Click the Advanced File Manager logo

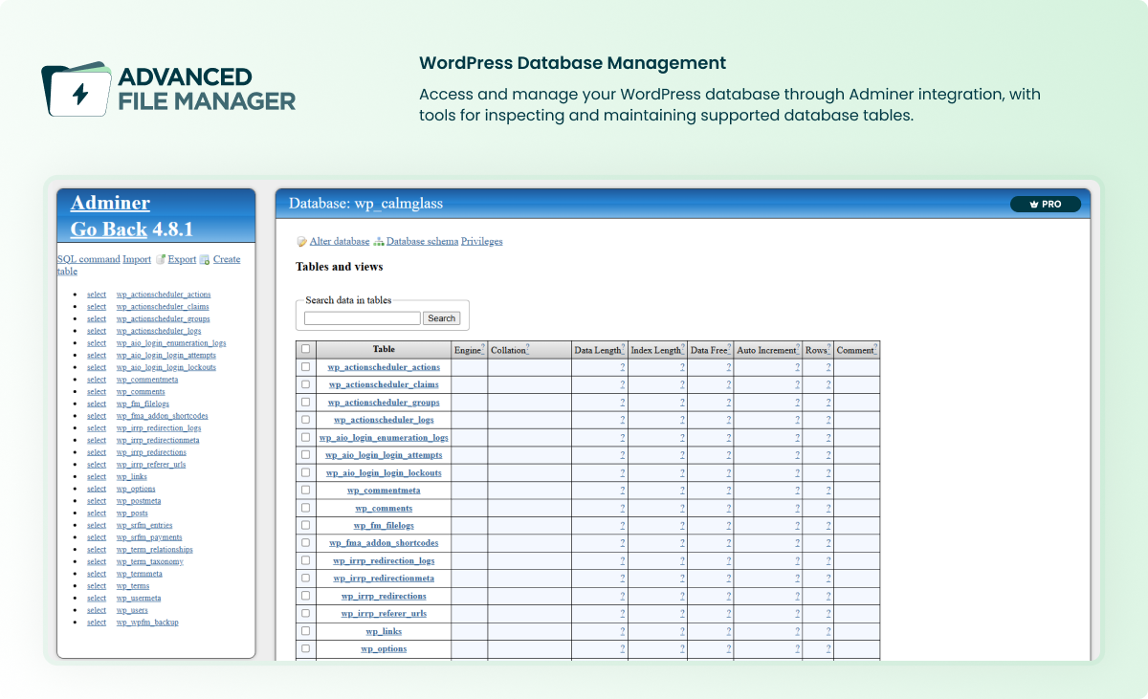[168, 89]
